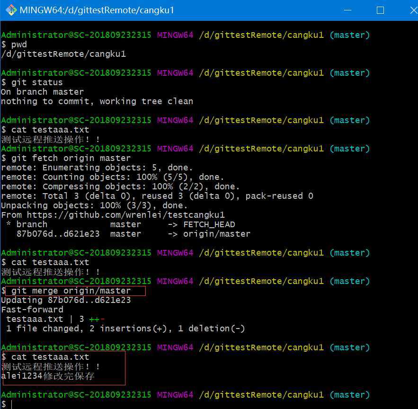Image resolution: width=418 pixels, height=409 pixels.
Task: Click the 'On branch master' line
Action: tap(42, 92)
